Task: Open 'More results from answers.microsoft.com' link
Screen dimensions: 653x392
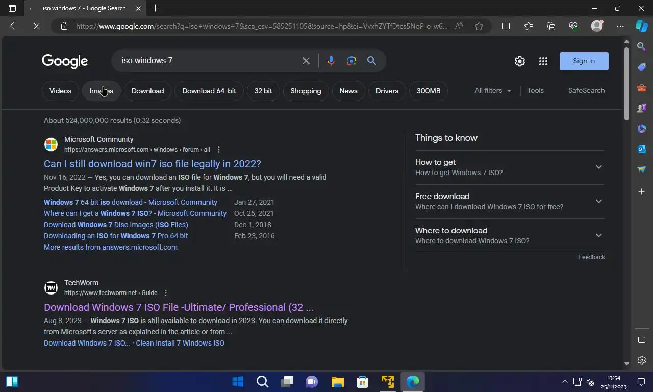Action: pyautogui.click(x=111, y=247)
